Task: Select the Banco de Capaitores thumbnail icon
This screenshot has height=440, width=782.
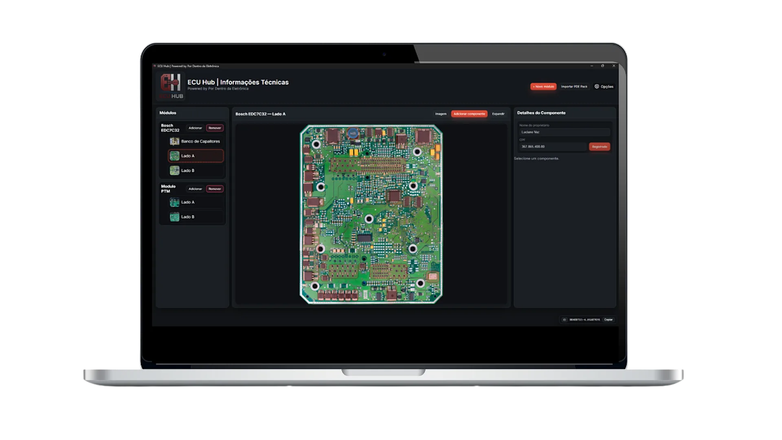Action: (x=174, y=141)
